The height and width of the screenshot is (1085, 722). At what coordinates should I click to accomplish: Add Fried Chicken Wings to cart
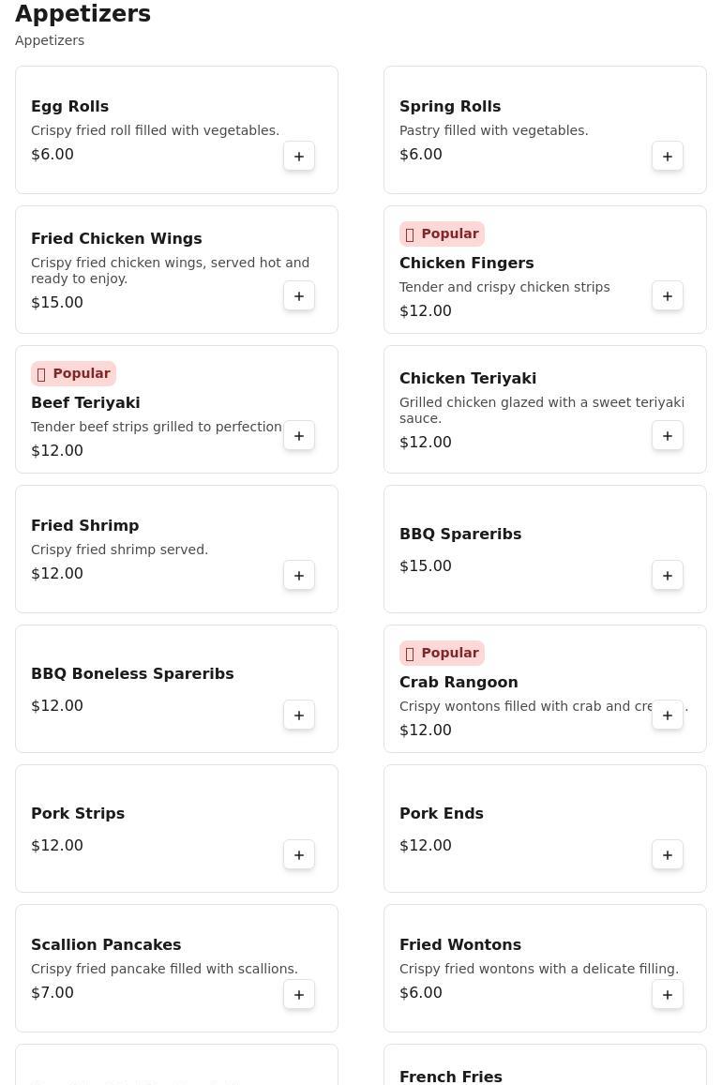(x=299, y=296)
